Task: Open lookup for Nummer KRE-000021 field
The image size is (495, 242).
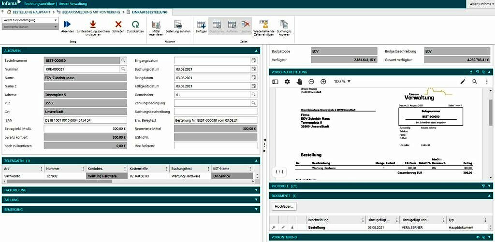Action: tap(123, 69)
